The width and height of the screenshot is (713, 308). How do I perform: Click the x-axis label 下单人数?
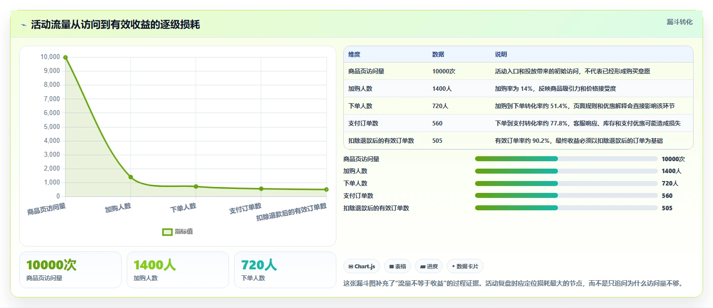point(183,208)
